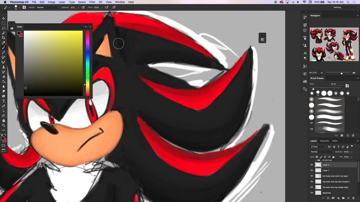The image size is (360, 202).
Task: Open the Creative Cloud Libraries panel icon
Action: point(305,82)
